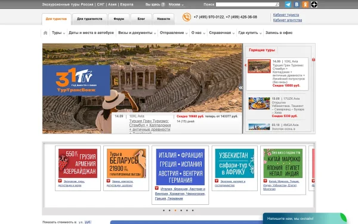Select the sixth carousel dot

pyautogui.click(x=193, y=210)
